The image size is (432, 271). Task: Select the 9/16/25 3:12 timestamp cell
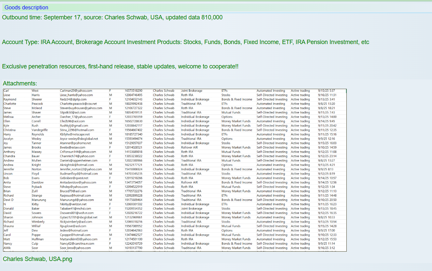click(x=326, y=248)
